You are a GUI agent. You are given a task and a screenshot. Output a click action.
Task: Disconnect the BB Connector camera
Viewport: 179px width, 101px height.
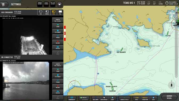58,76
